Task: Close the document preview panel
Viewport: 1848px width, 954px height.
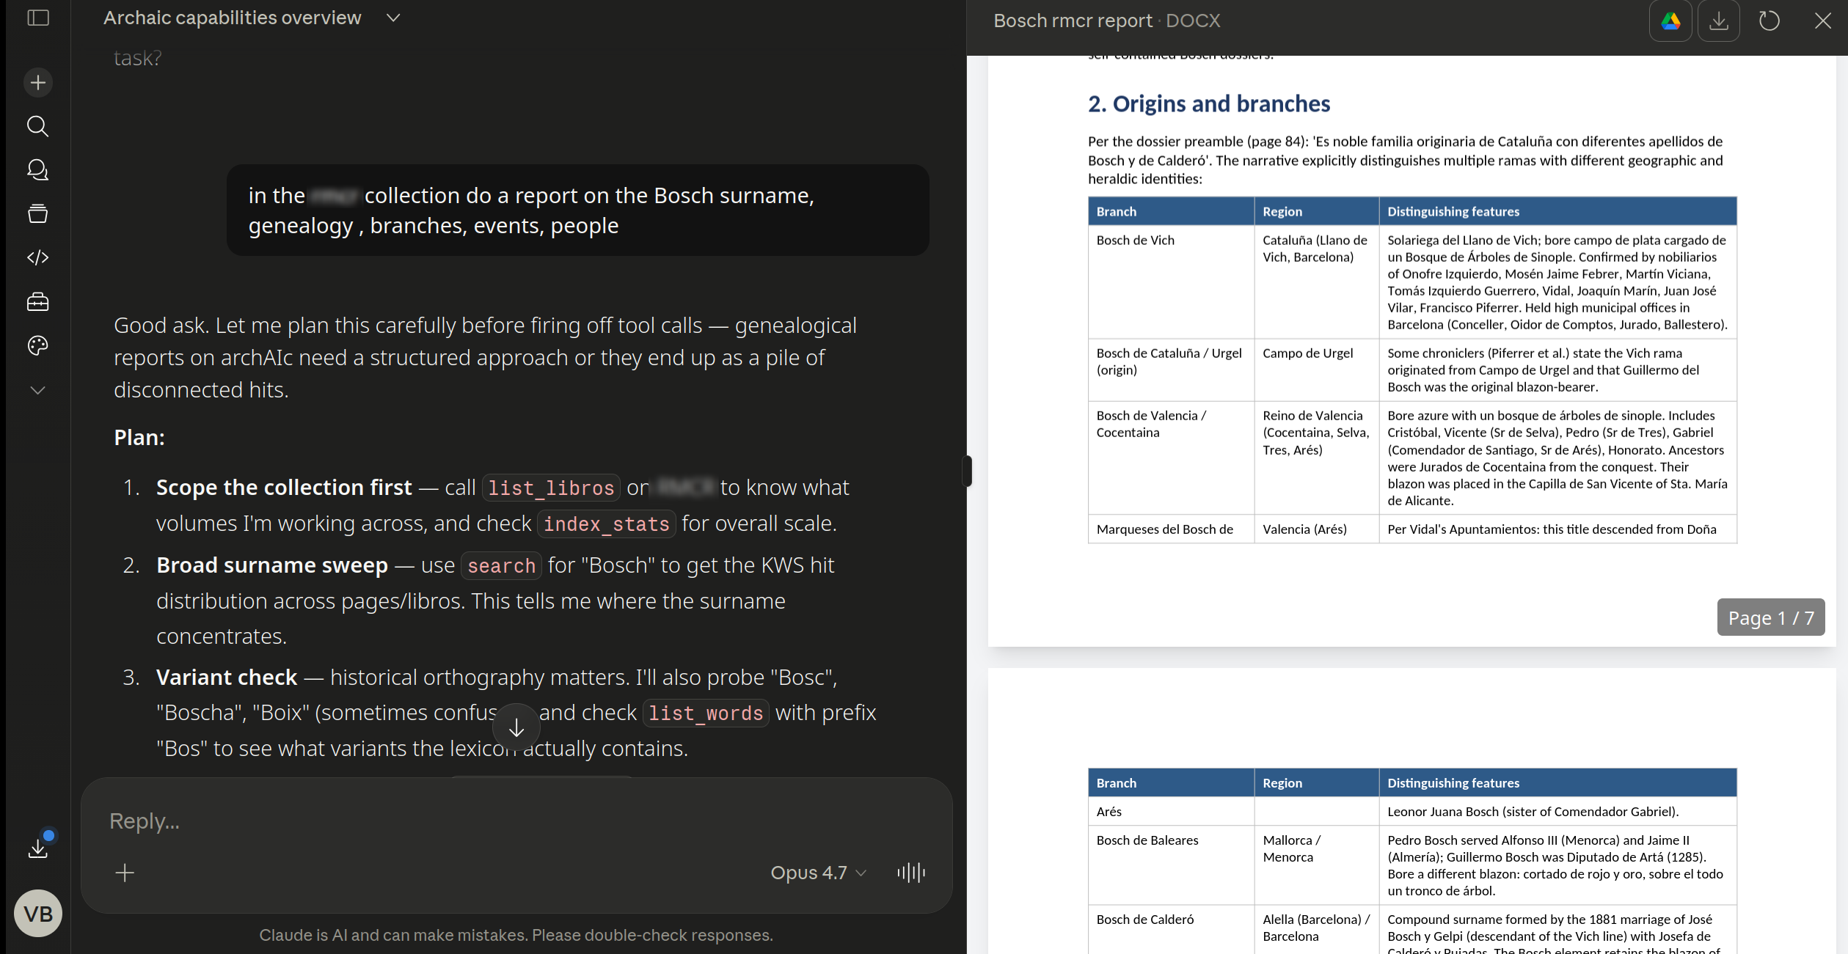Action: tap(1823, 21)
